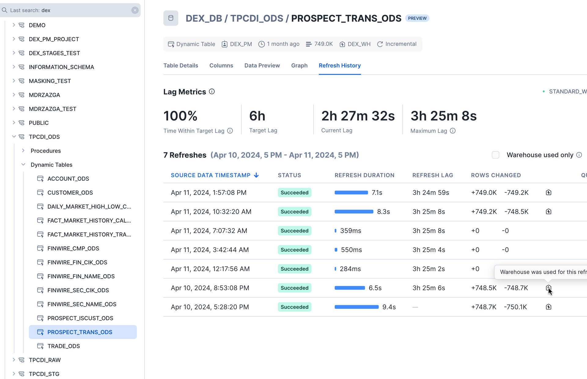
Task: Click the Incremental refresh mode icon
Action: coord(380,44)
